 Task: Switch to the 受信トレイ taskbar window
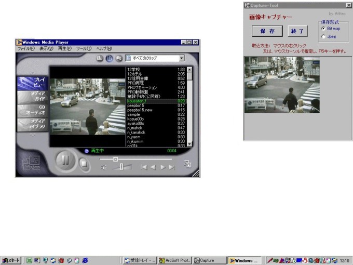click(140, 260)
